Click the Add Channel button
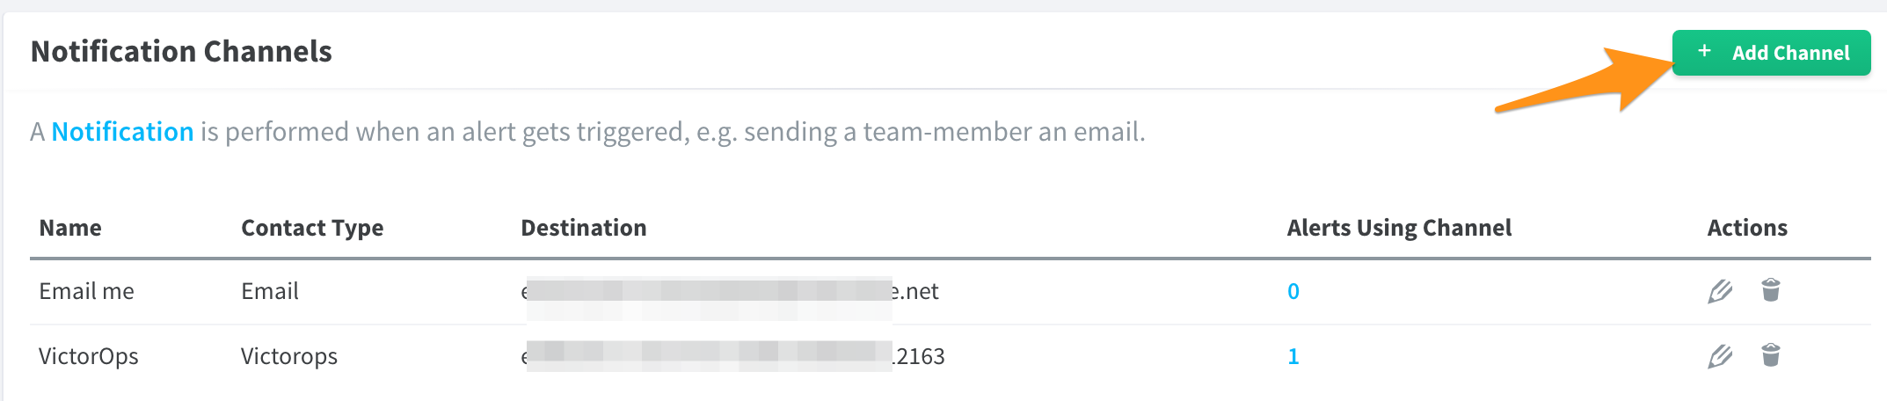The image size is (1887, 401). pyautogui.click(x=1771, y=53)
